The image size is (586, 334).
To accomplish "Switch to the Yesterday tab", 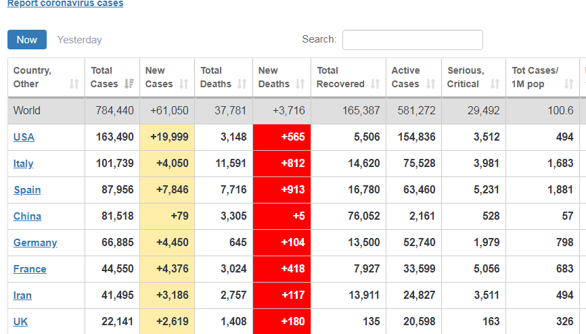I will click(80, 40).
